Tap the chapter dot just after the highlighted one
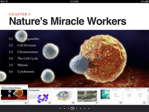 point(76,109)
